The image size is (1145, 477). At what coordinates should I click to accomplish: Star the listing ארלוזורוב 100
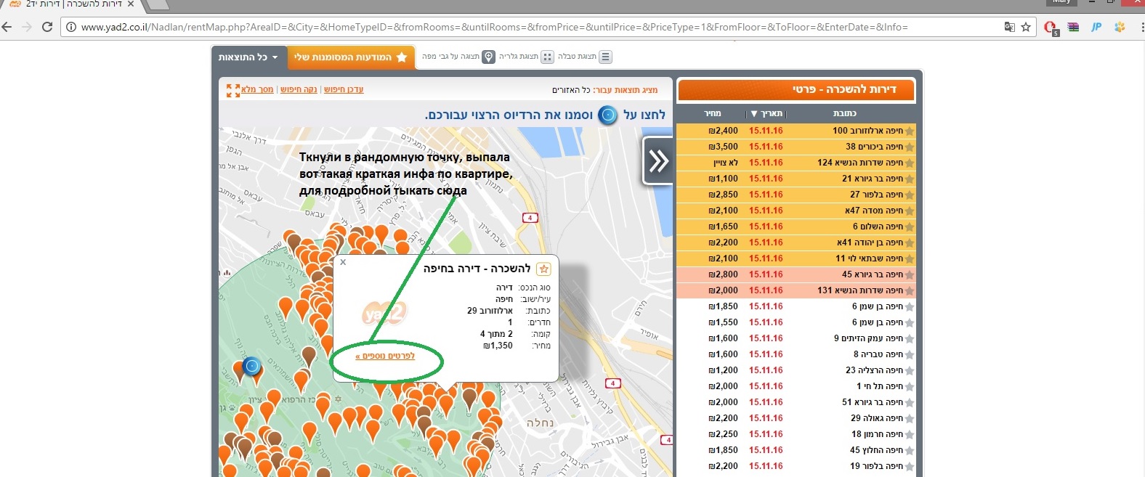[x=909, y=131]
